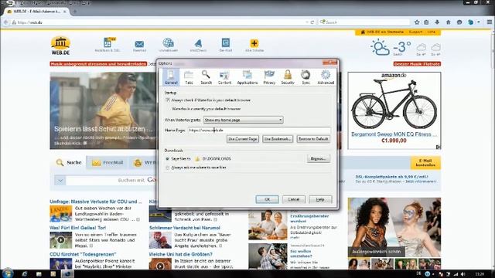This screenshot has height=278, width=495.
Task: Click the taskbar clock
Action: 480,274
